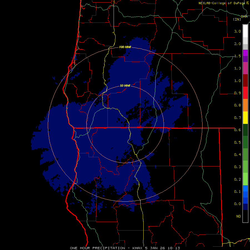This screenshot has height=250, width=250.
Task: Select the orange swatch beside 0.8
Action: coord(245,105)
